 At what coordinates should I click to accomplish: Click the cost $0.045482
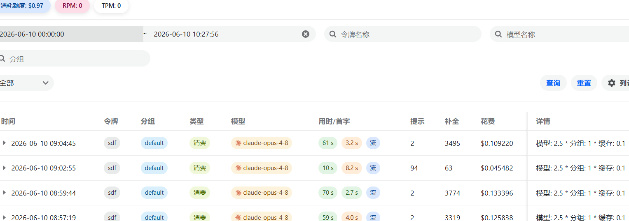(497, 168)
